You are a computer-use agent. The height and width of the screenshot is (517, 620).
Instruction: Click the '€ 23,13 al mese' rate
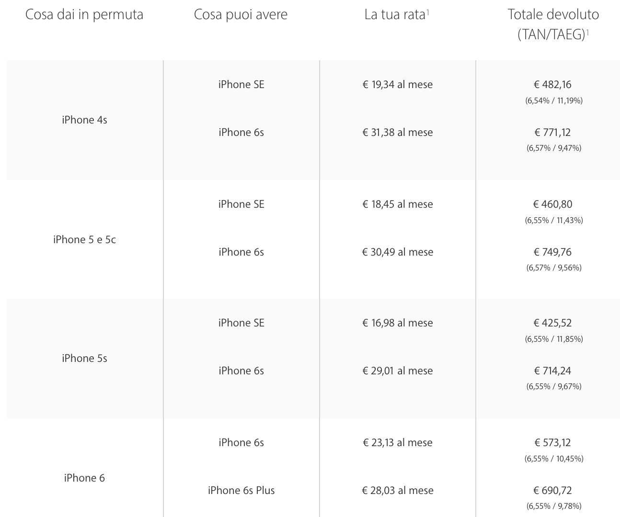tap(398, 442)
